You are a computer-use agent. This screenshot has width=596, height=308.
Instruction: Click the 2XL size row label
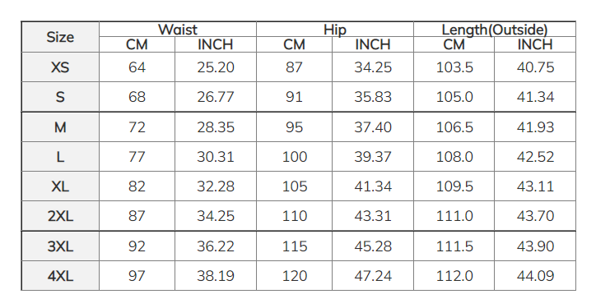pyautogui.click(x=60, y=216)
